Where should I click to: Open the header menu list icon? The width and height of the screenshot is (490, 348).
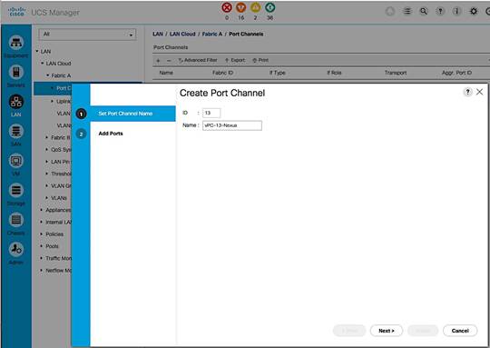click(x=407, y=11)
